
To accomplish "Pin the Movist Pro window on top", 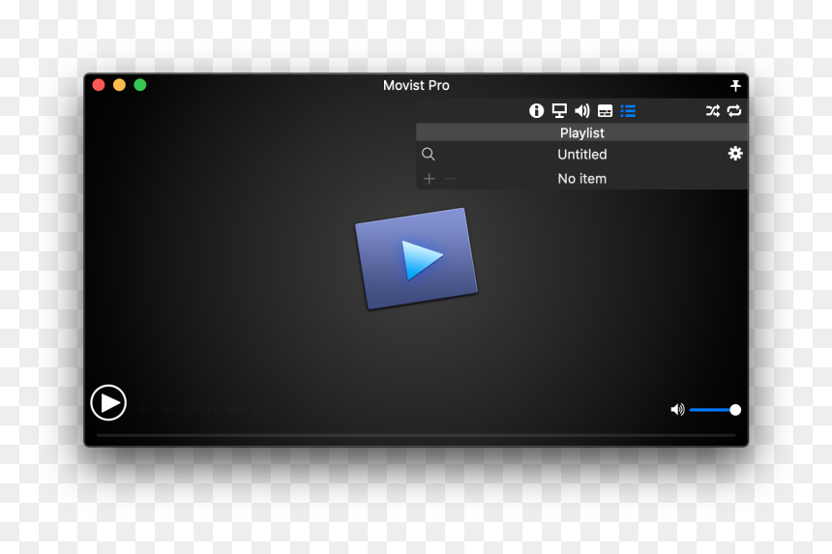I will 735,85.
